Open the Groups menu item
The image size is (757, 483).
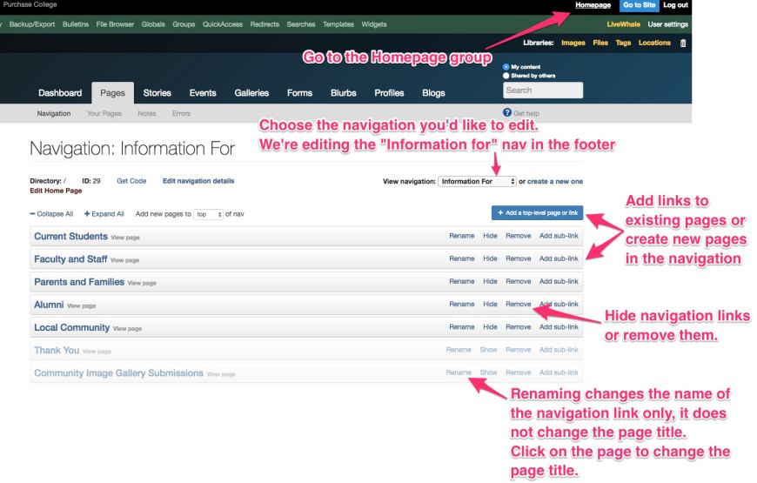184,24
